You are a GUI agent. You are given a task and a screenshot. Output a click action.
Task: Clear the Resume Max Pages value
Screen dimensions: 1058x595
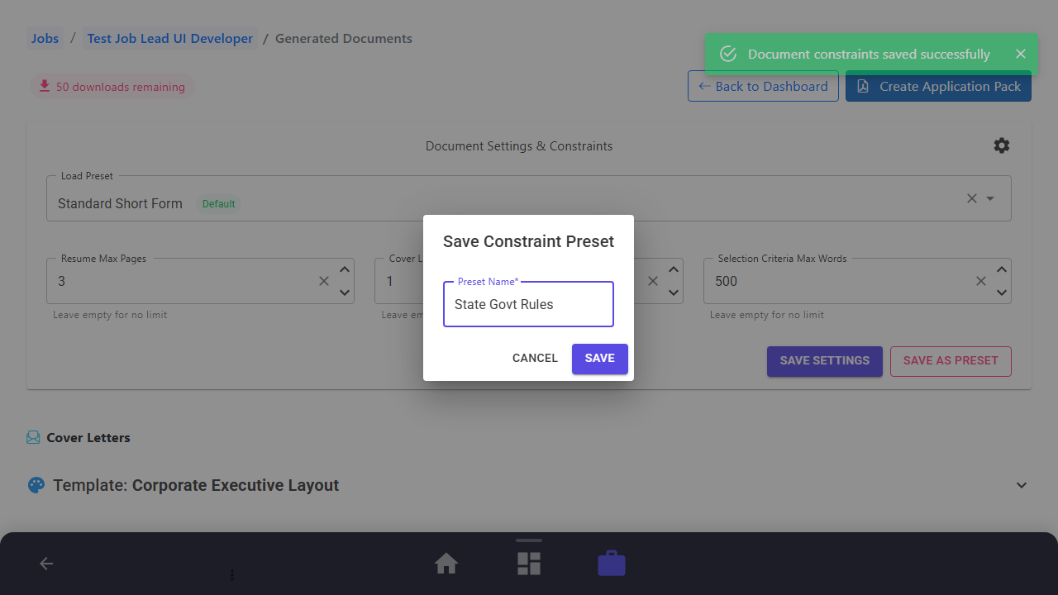[x=324, y=281]
